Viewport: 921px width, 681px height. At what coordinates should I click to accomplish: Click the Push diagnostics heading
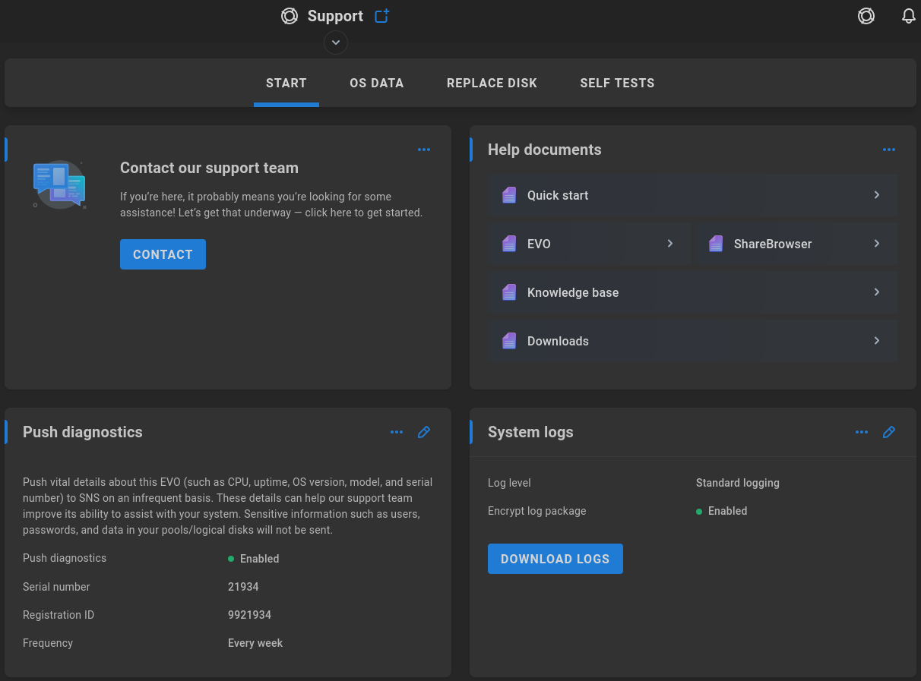(x=83, y=432)
